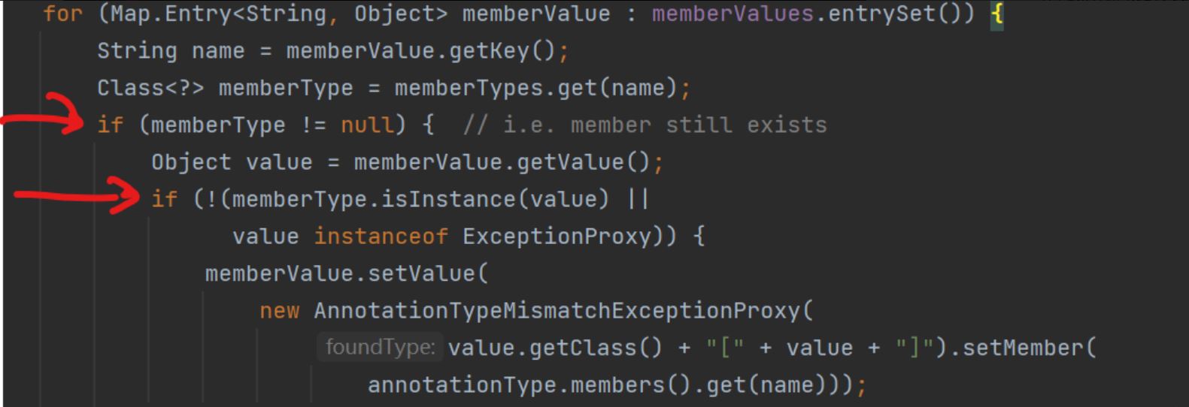
Task: Click the Class<?> memberType declaration
Action: click(x=225, y=88)
